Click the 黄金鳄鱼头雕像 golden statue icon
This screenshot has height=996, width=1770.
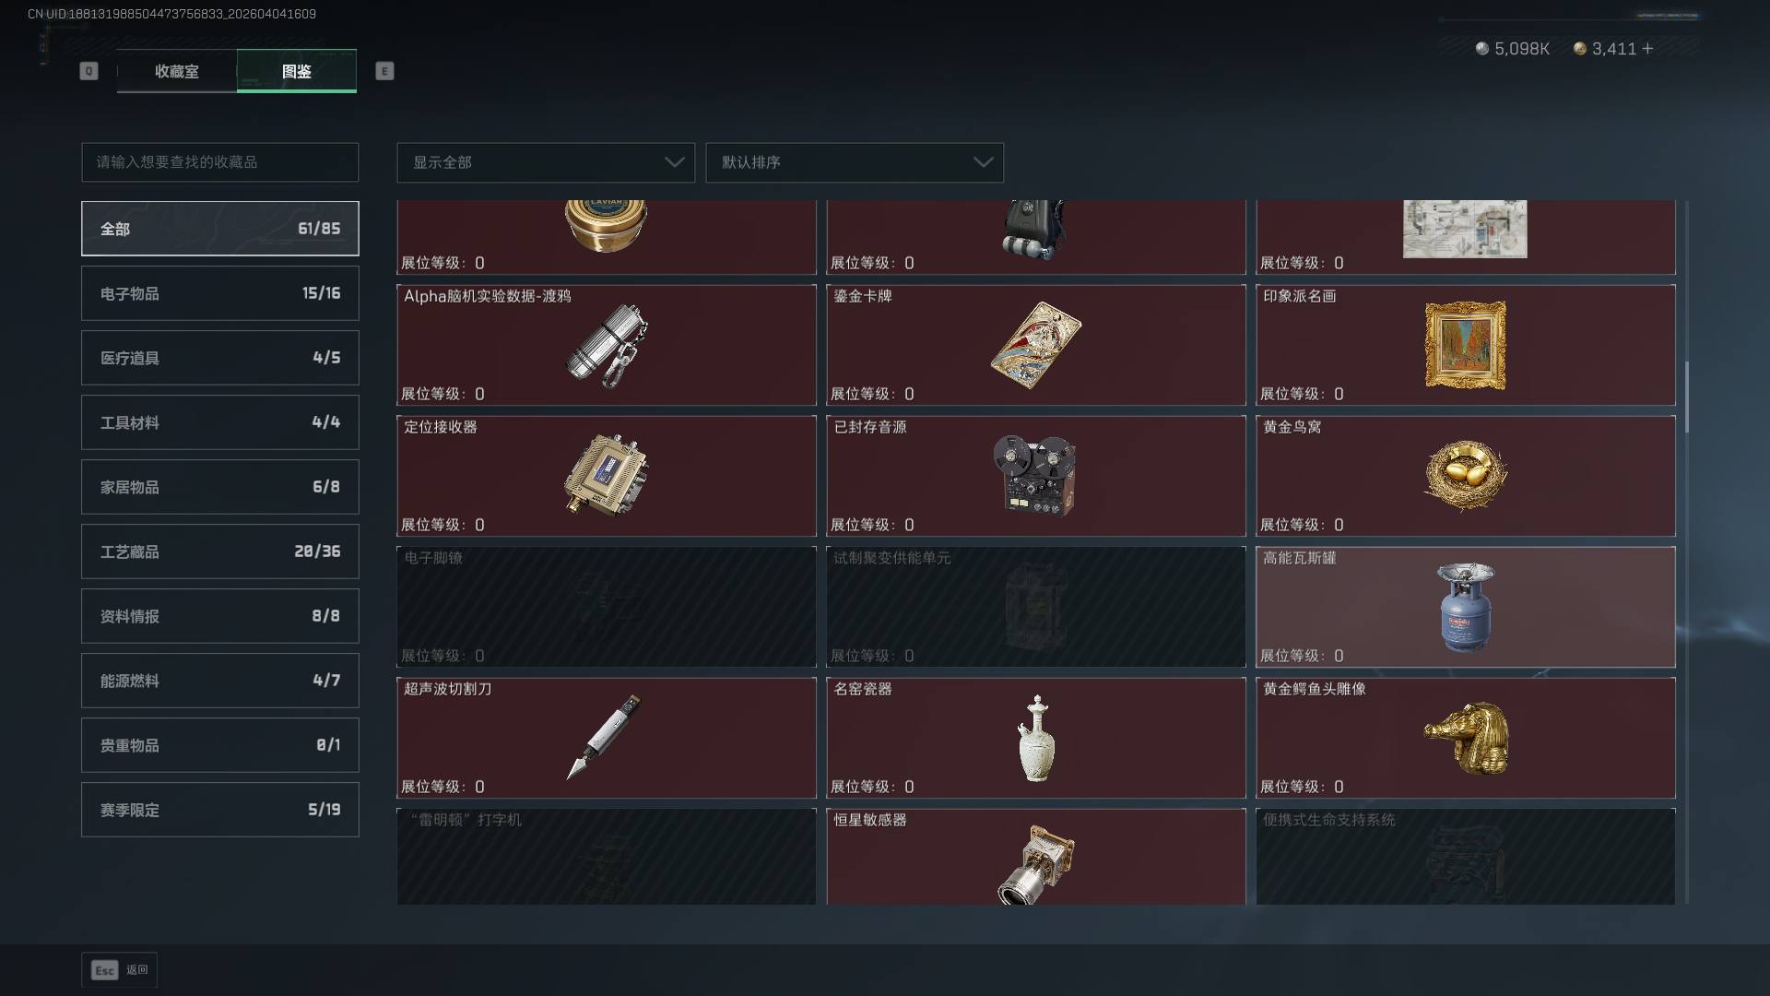coord(1466,738)
